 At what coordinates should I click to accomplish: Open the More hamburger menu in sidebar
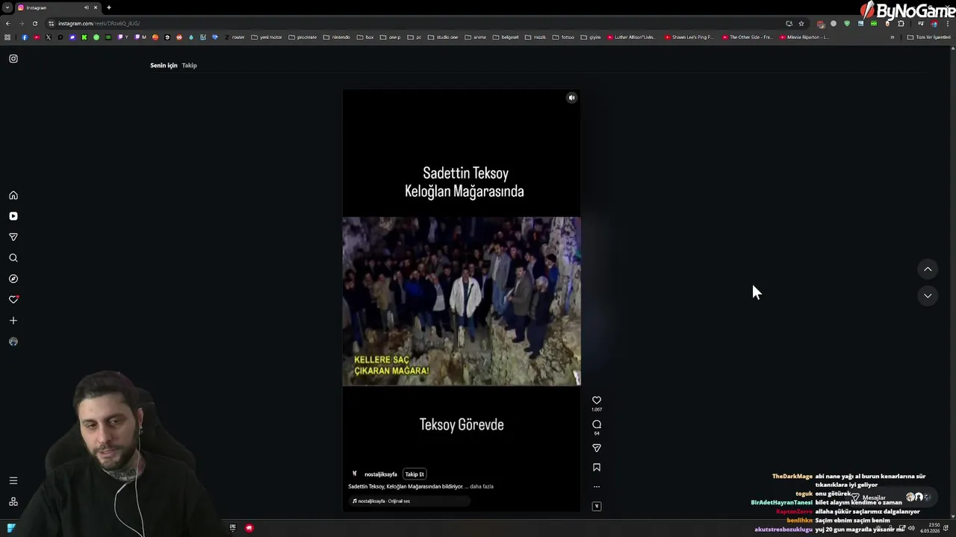point(13,481)
